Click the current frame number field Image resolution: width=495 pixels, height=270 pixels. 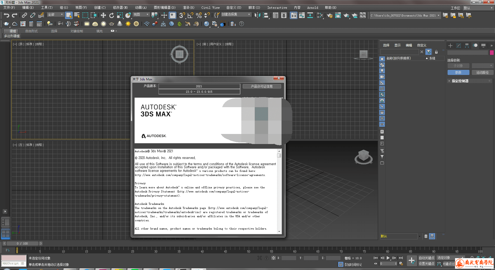(387, 264)
